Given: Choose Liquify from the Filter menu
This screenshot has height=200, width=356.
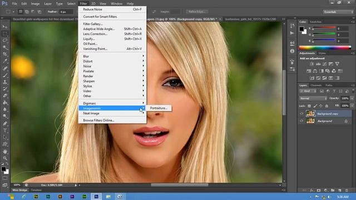Looking at the screenshot, I should click(x=112, y=39).
